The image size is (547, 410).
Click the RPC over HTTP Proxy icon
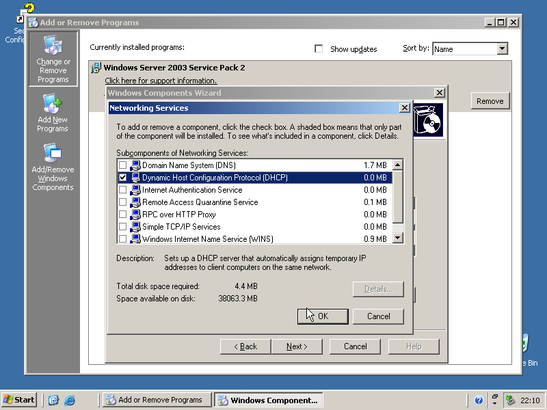tap(135, 215)
